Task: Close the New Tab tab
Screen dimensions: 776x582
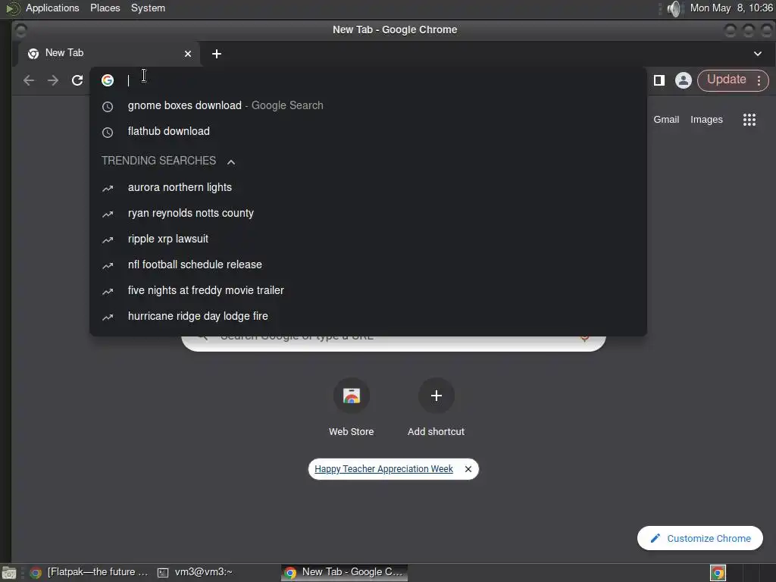Action: [x=188, y=54]
